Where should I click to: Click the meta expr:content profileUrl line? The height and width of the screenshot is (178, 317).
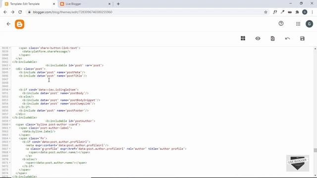(67, 145)
